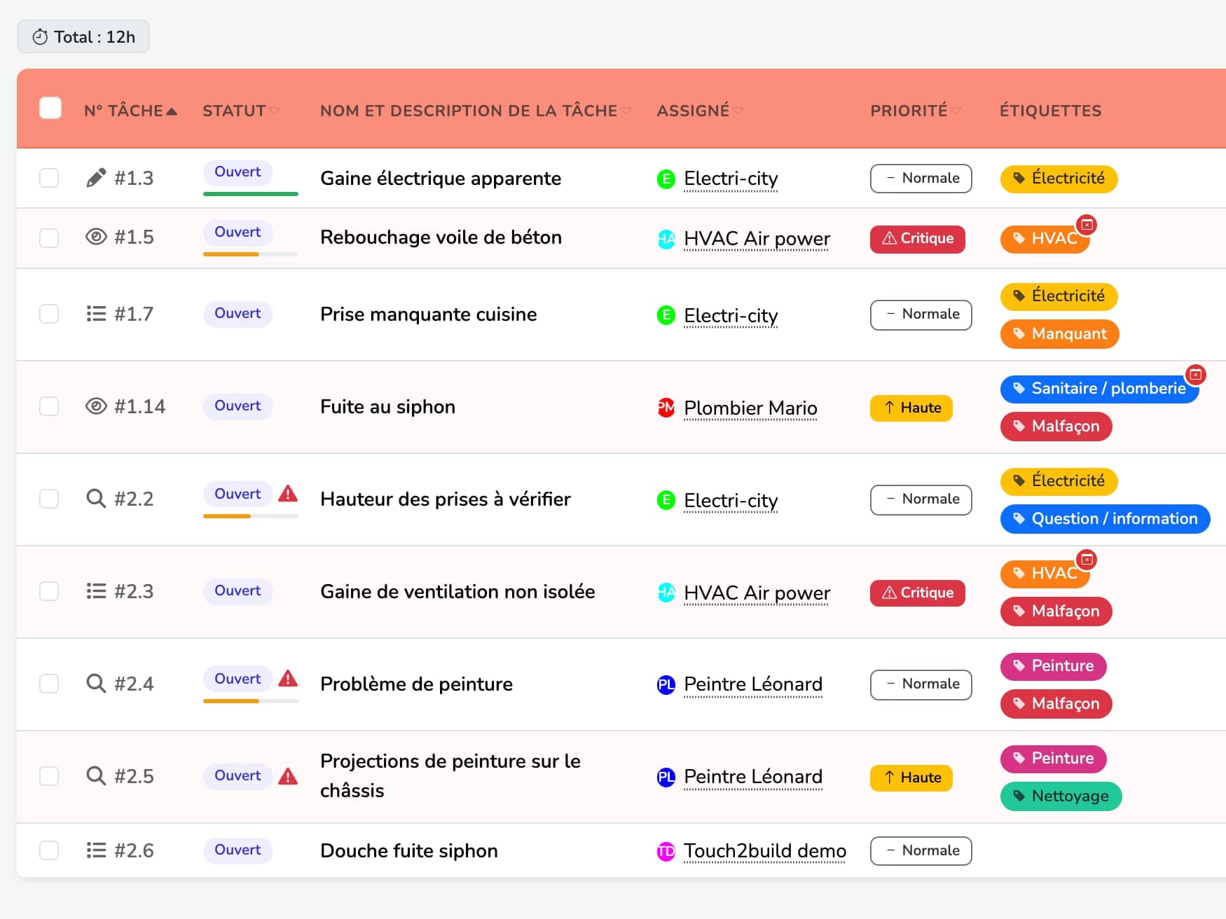Open assignee Peintre Léonard on Problème de peinture row
Image resolution: width=1226 pixels, height=919 pixels.
[753, 684]
